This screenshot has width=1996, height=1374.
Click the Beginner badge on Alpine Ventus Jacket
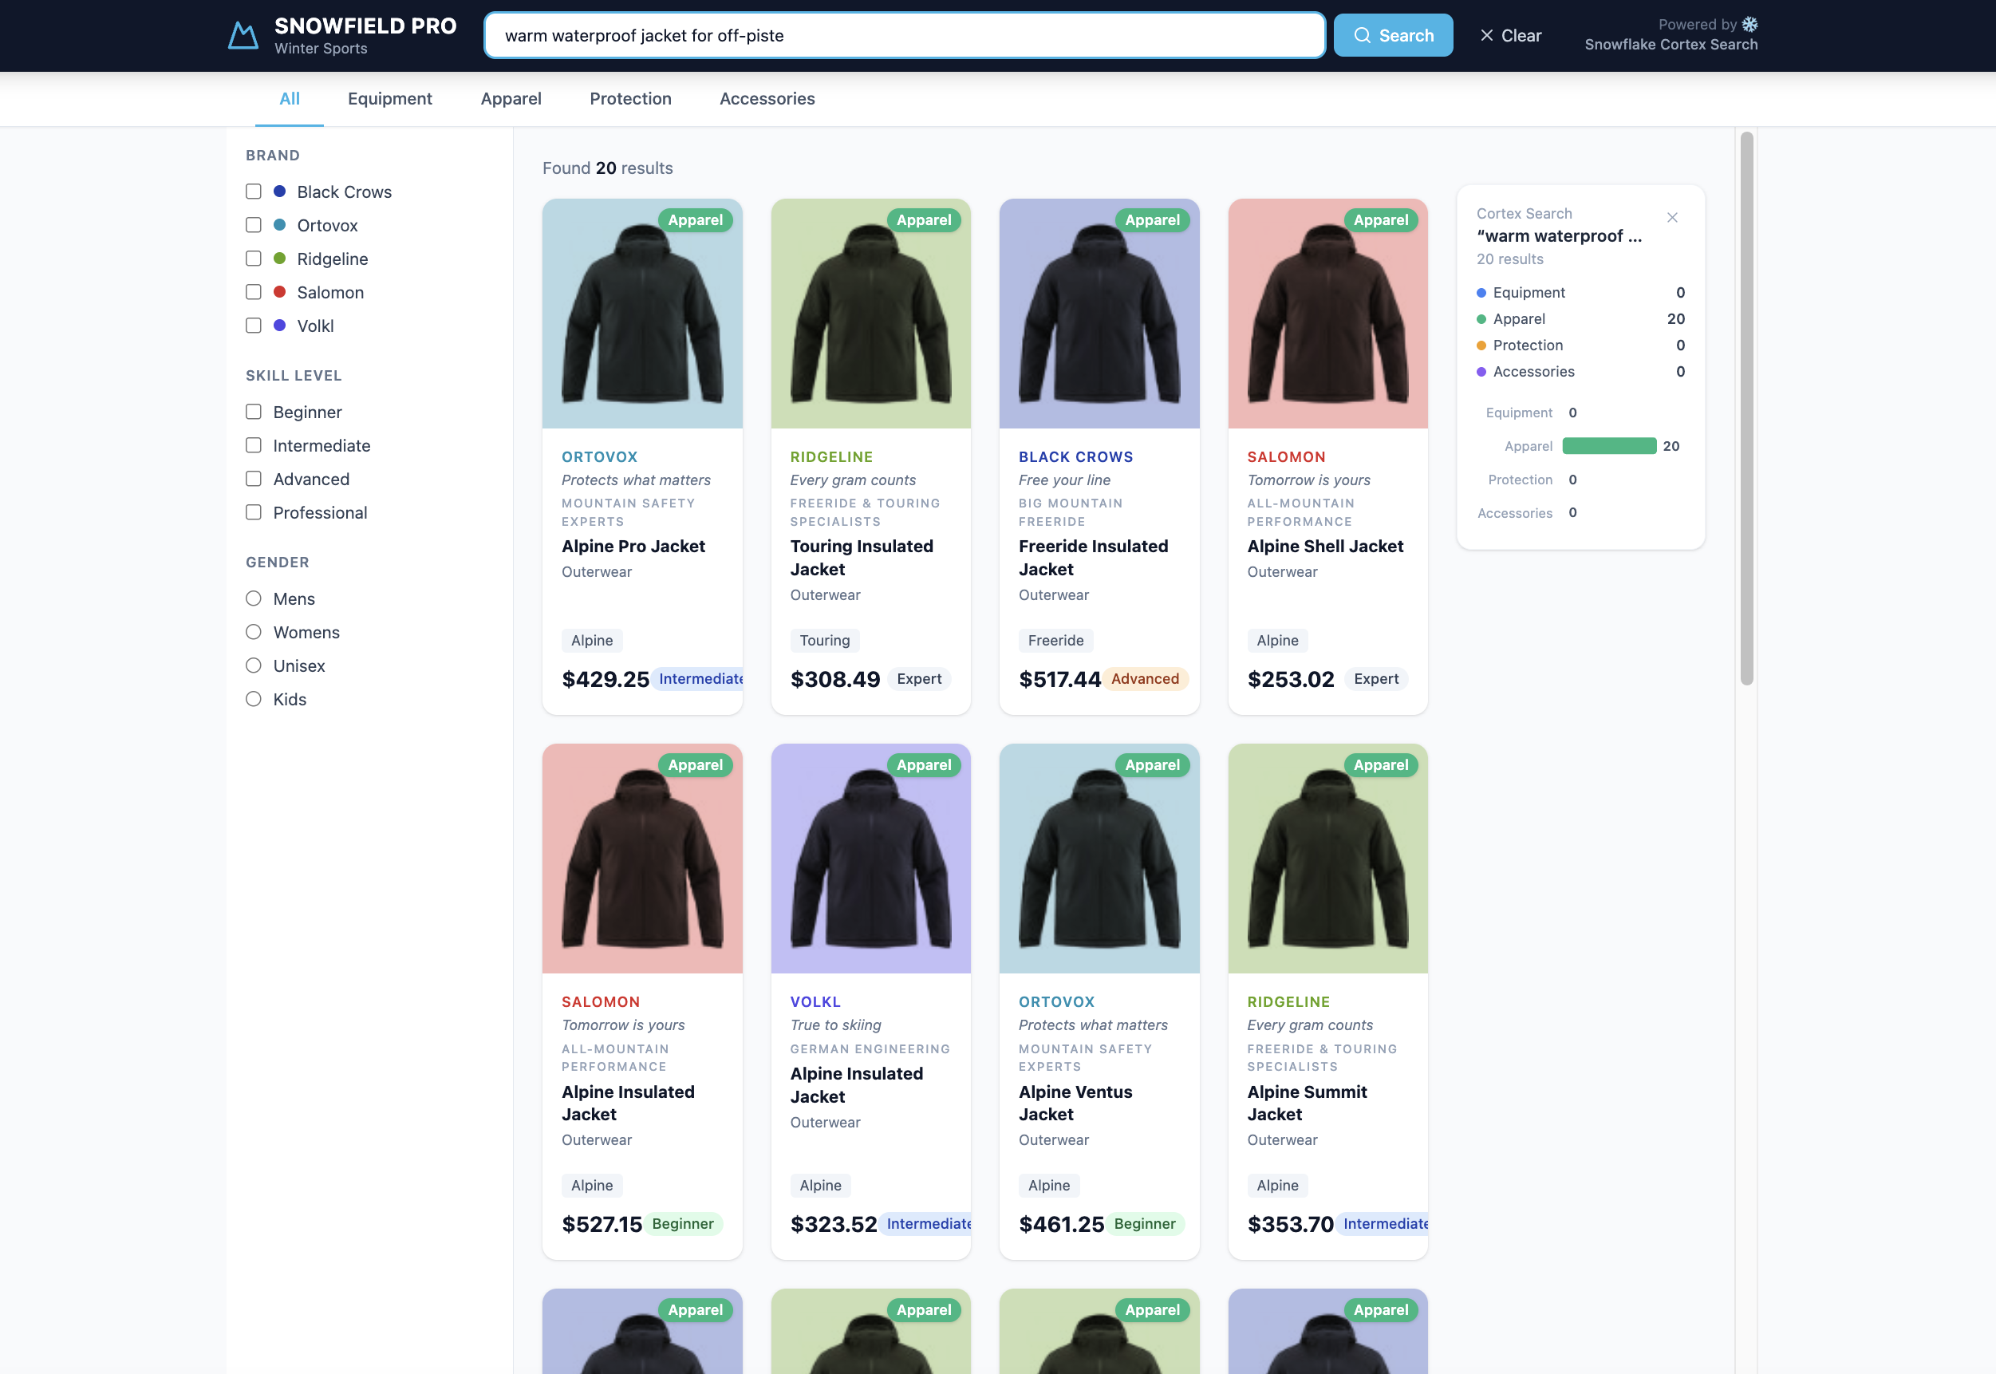pyautogui.click(x=1144, y=1224)
